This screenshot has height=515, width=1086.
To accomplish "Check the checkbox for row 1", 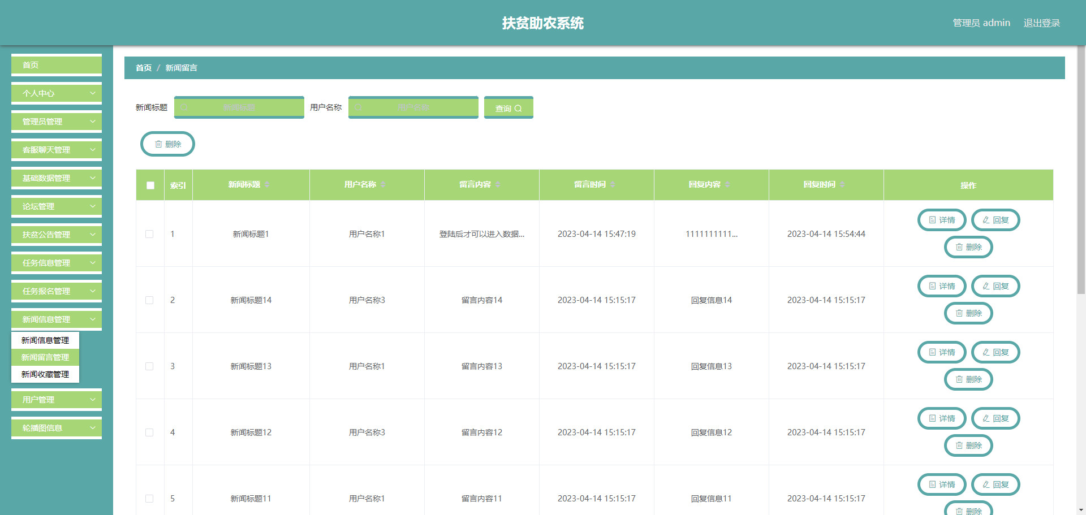I will pyautogui.click(x=149, y=234).
